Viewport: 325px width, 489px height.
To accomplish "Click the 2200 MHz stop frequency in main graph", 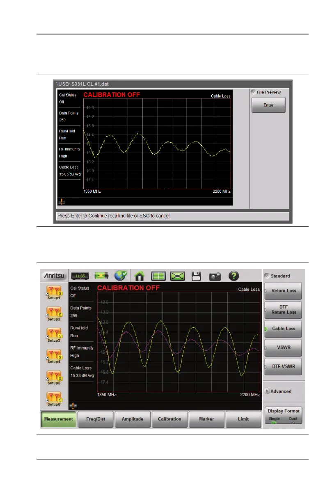I will point(250,395).
